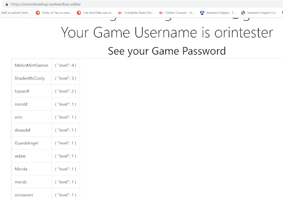Open the 'Complete React De...' bookmark icon
Screen dimensions: 283x200
click(x=120, y=13)
